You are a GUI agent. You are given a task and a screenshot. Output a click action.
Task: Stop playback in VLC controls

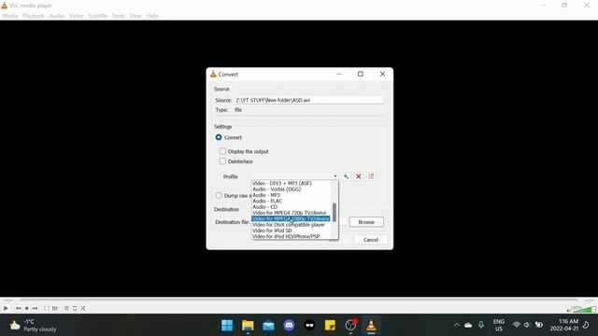point(27,308)
